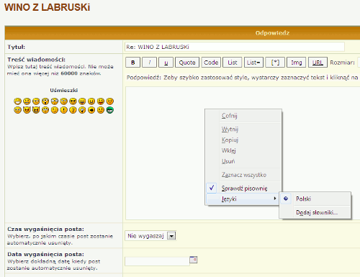Viewport: 360px width, 277px height.
Task: Click the URL button
Action: coord(318,63)
